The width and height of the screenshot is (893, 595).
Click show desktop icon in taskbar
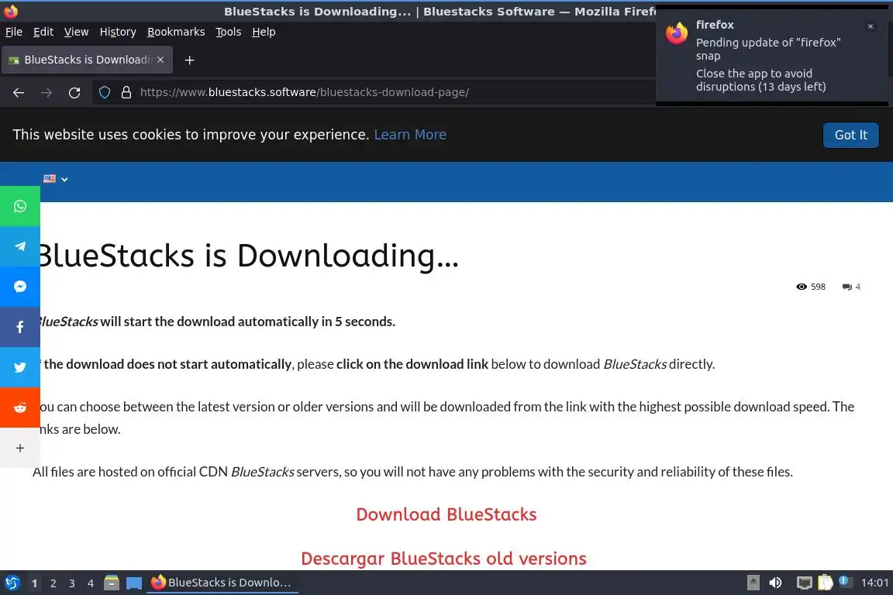click(x=134, y=583)
